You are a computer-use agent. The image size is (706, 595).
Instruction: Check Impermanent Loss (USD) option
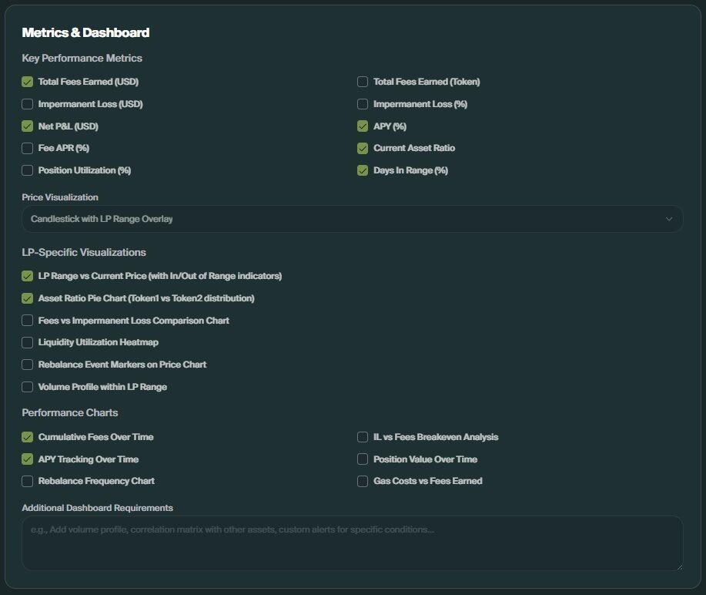[x=28, y=104]
